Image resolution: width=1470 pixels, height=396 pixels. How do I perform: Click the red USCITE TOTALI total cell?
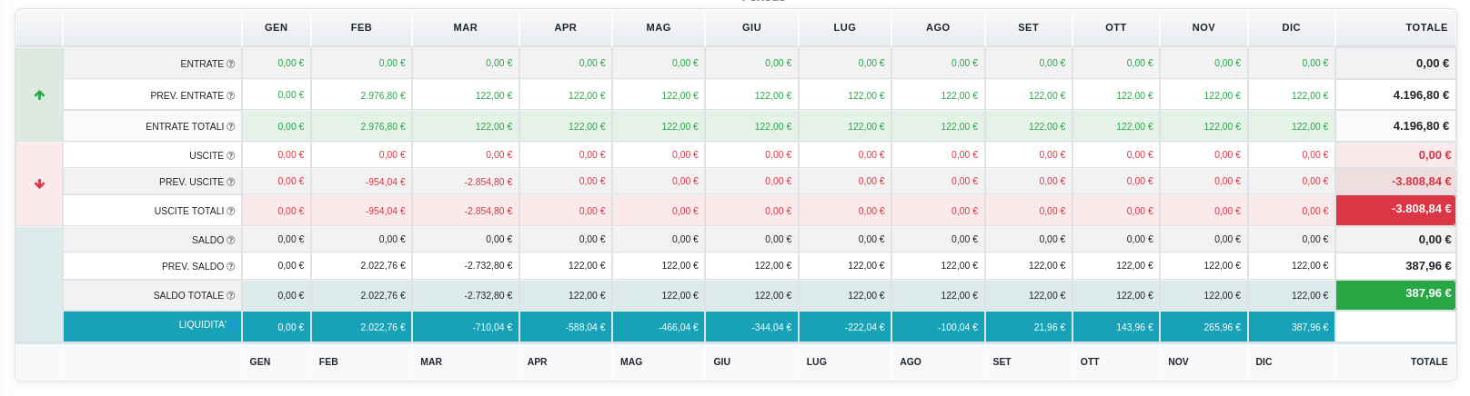1395,210
